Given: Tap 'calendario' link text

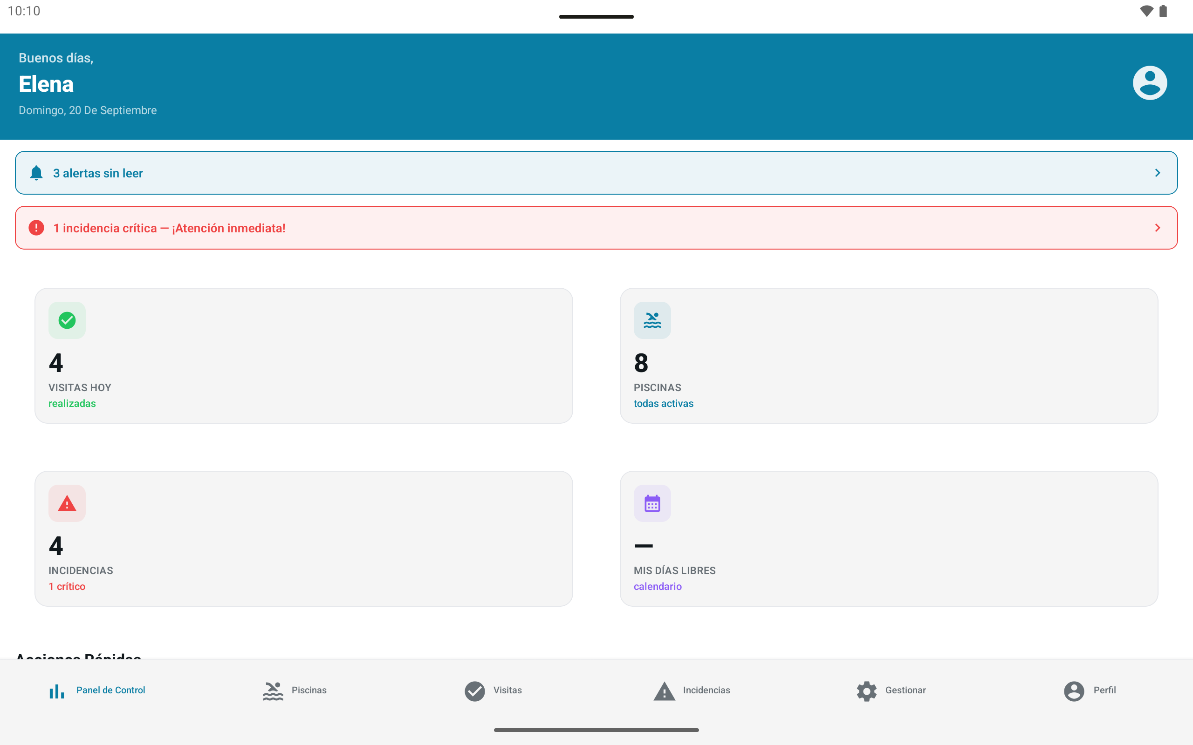Looking at the screenshot, I should pos(657,586).
